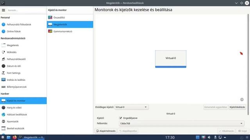Open the Megjelenés category
The width and height of the screenshot is (250, 140).
(x=23, y=45)
